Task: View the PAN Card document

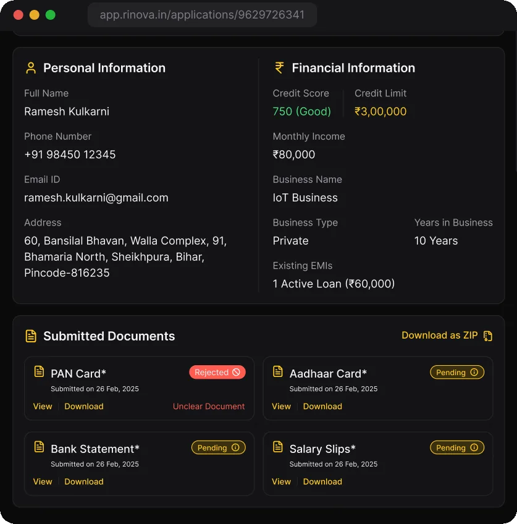Action: click(43, 407)
